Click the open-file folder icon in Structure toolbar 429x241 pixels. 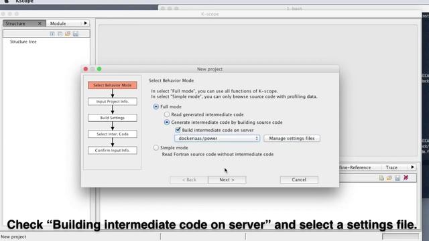[x=68, y=34]
